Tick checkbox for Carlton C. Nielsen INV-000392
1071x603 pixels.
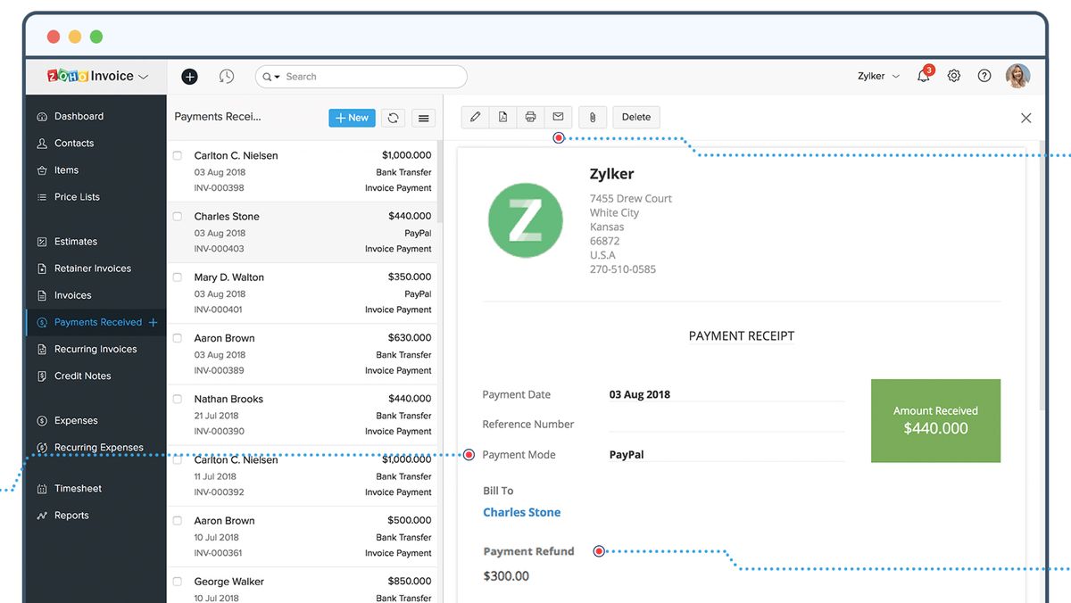point(178,460)
